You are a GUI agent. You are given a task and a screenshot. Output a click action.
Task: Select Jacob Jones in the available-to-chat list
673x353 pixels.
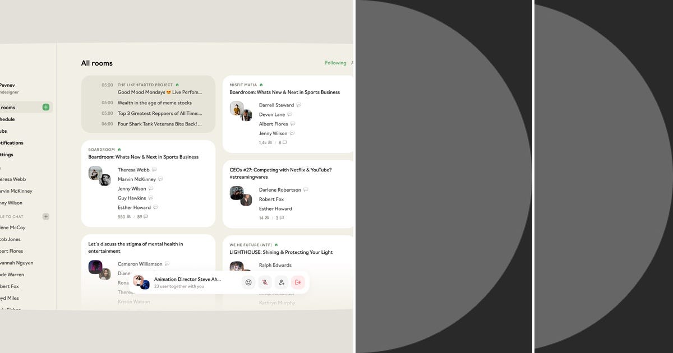click(x=11, y=239)
